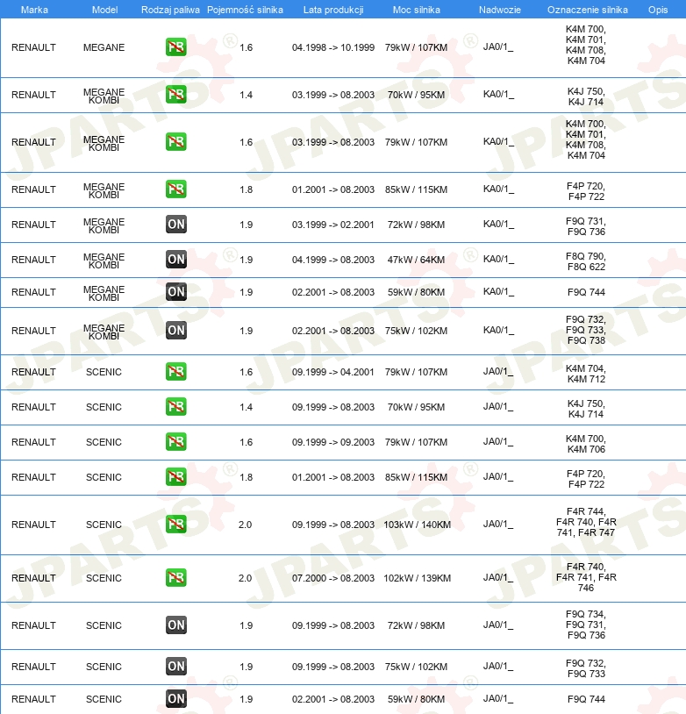Select engine codes F8Q 790, F8Q 622
Viewport: 686px width, 714px height.
tap(586, 261)
